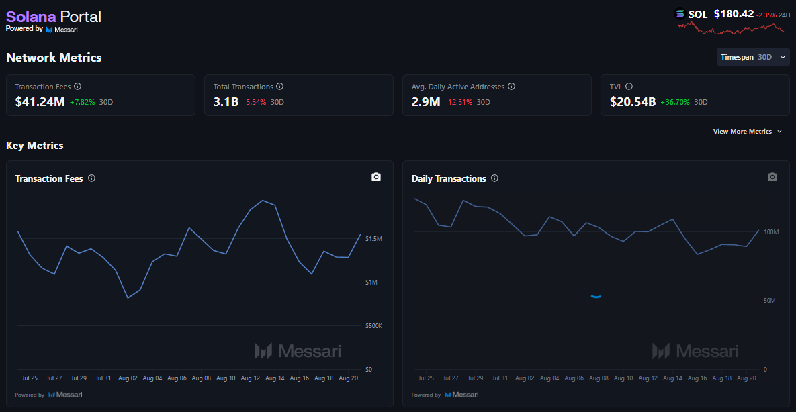Image resolution: width=796 pixels, height=412 pixels.
Task: Select the $20.54B TVL value
Action: (633, 102)
